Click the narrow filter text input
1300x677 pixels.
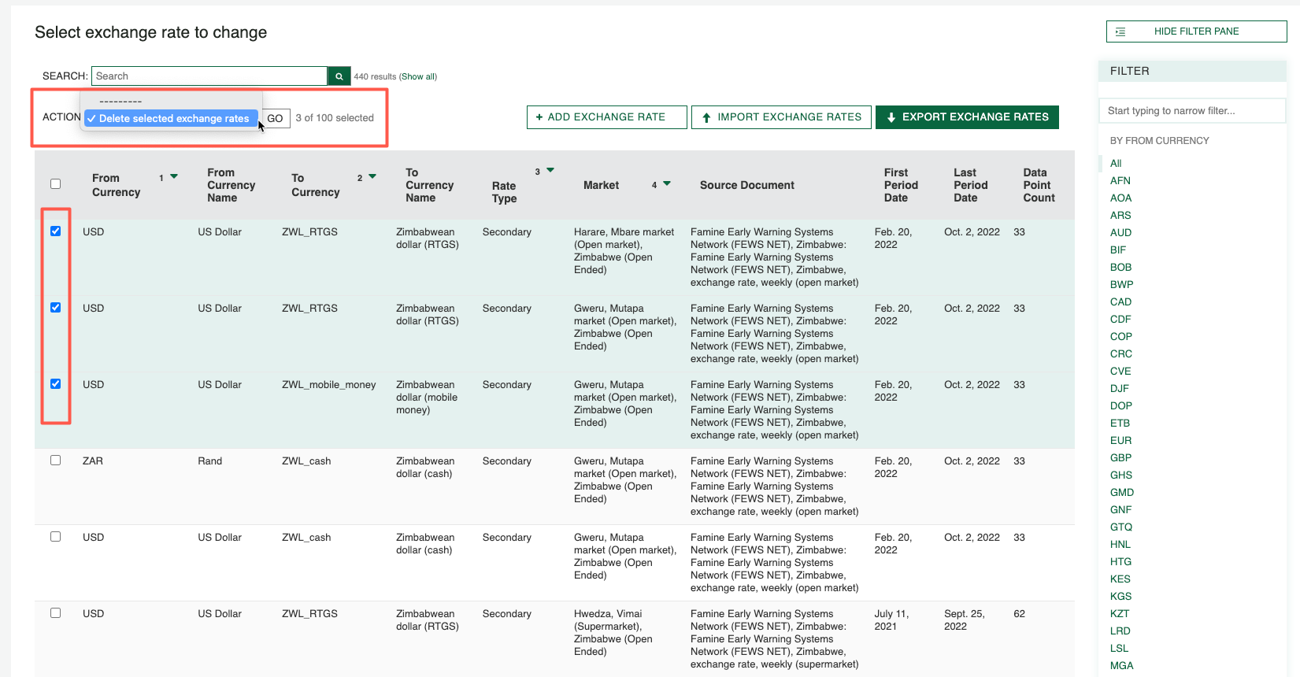coord(1191,111)
